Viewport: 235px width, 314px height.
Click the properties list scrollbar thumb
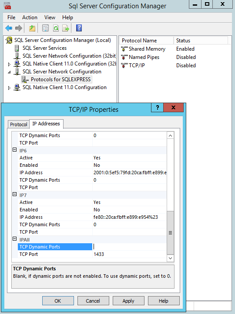point(170,233)
